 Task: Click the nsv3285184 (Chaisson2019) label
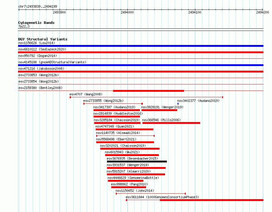[x=117, y=120]
